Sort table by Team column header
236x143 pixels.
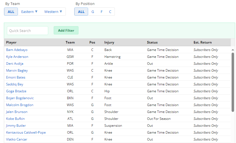click(x=70, y=42)
